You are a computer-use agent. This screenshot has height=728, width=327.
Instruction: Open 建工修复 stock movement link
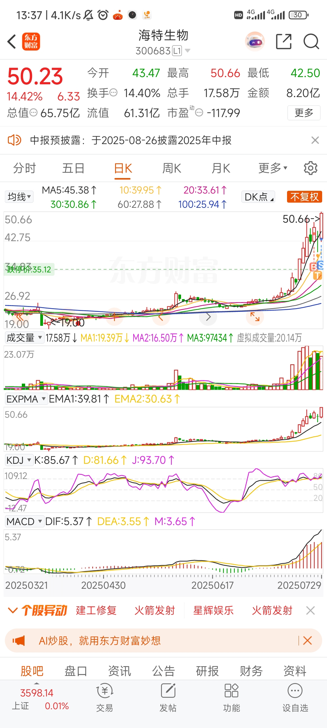[x=96, y=610]
